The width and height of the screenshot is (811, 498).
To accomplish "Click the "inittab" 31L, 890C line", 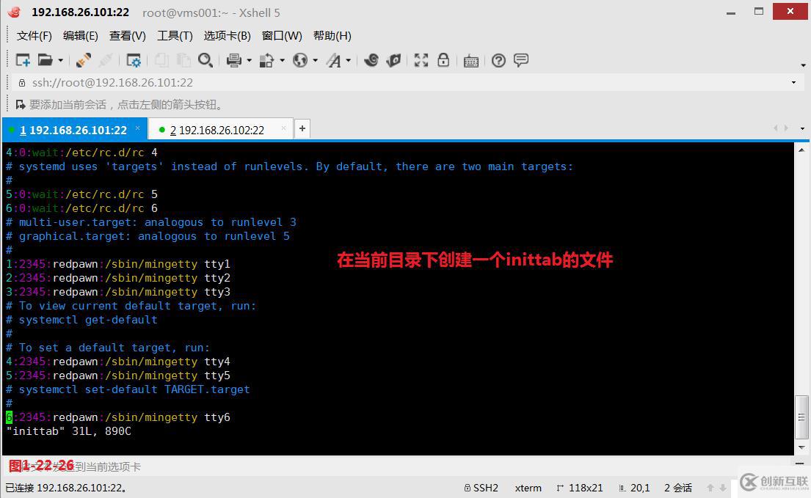I will click(x=68, y=431).
